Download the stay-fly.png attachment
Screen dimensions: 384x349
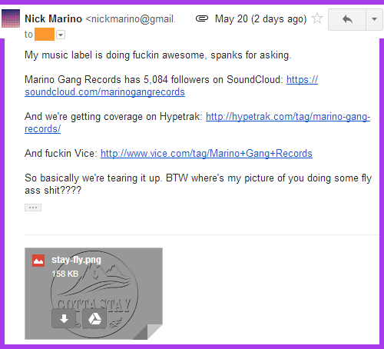[64, 318]
